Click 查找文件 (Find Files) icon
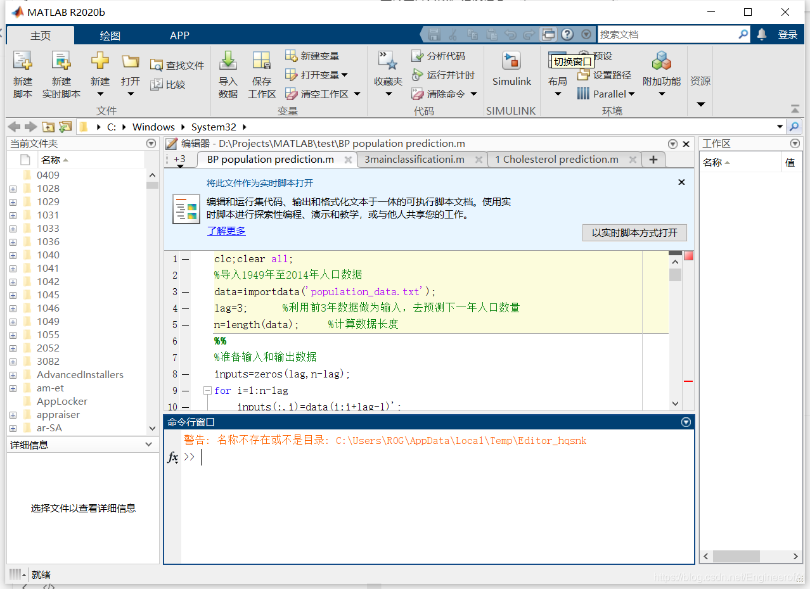 (157, 65)
